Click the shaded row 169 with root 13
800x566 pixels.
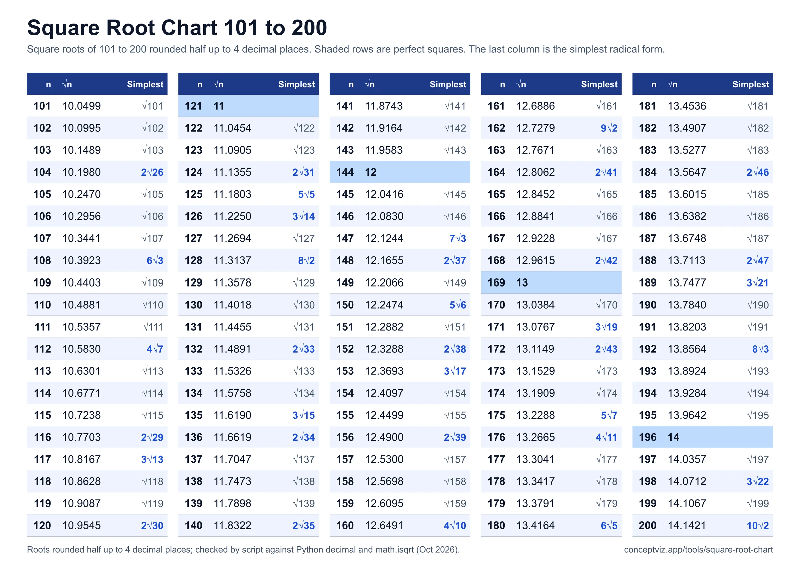click(x=551, y=282)
